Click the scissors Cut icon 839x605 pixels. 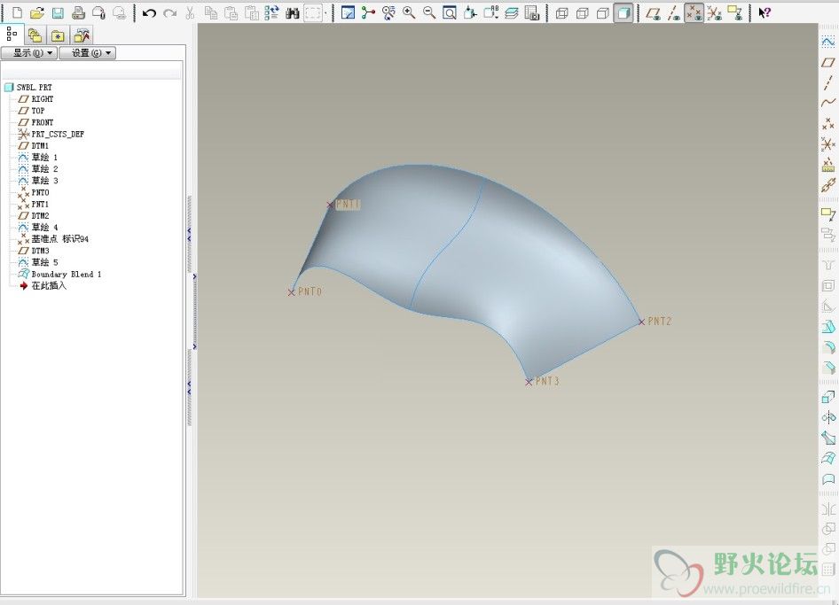click(190, 12)
